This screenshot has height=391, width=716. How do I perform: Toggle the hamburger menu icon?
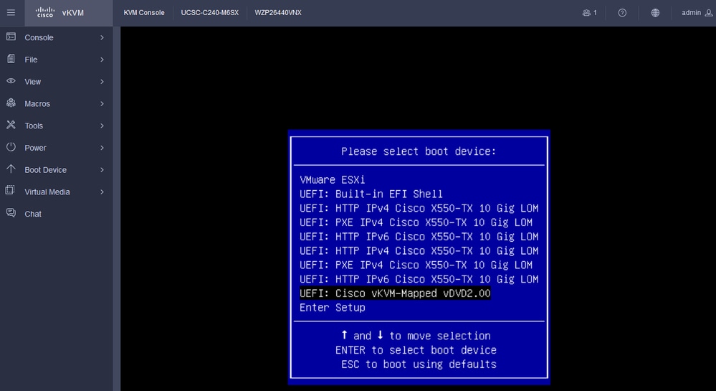[x=11, y=13]
